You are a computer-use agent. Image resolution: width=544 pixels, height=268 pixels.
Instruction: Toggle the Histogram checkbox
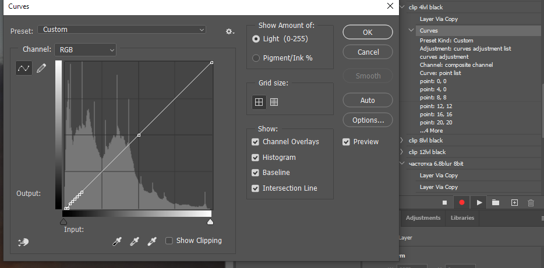pyautogui.click(x=255, y=158)
